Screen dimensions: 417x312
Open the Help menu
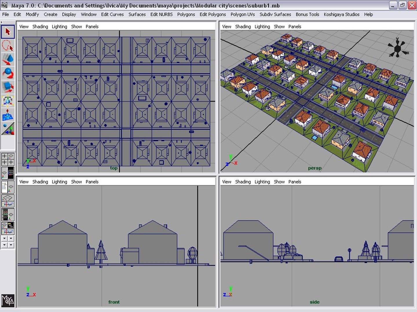point(368,14)
